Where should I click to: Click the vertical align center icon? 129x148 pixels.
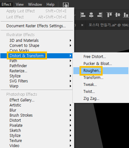coord(118,15)
